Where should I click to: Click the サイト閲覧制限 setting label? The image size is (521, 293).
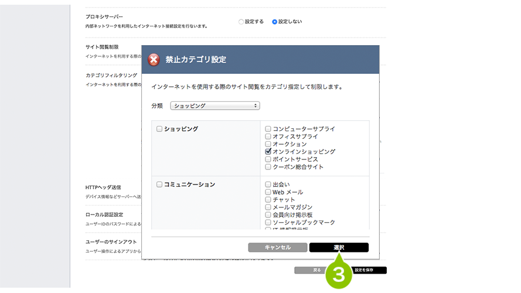(101, 47)
